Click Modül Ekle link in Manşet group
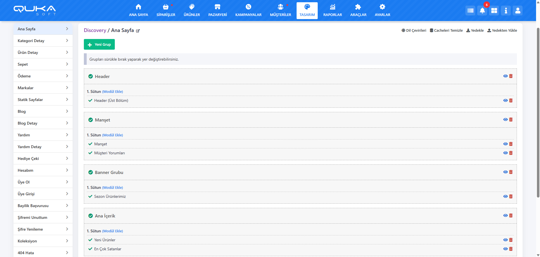540x257 pixels. point(113,135)
